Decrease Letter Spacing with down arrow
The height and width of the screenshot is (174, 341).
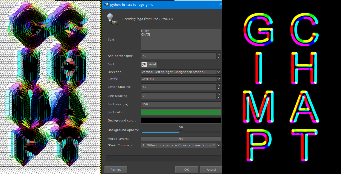click(218, 88)
